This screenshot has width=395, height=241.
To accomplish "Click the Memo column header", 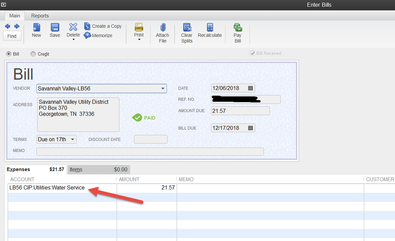I will tap(186, 179).
